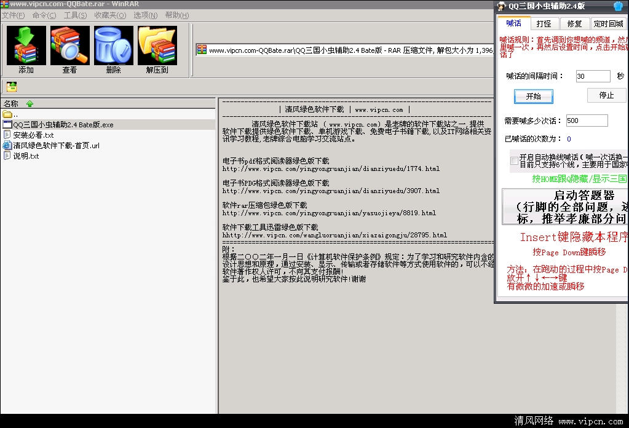This screenshot has width=629, height=428.
Task: Click the green 按HOME跟Q隐藏/显示三国 text
Action: tap(580, 179)
